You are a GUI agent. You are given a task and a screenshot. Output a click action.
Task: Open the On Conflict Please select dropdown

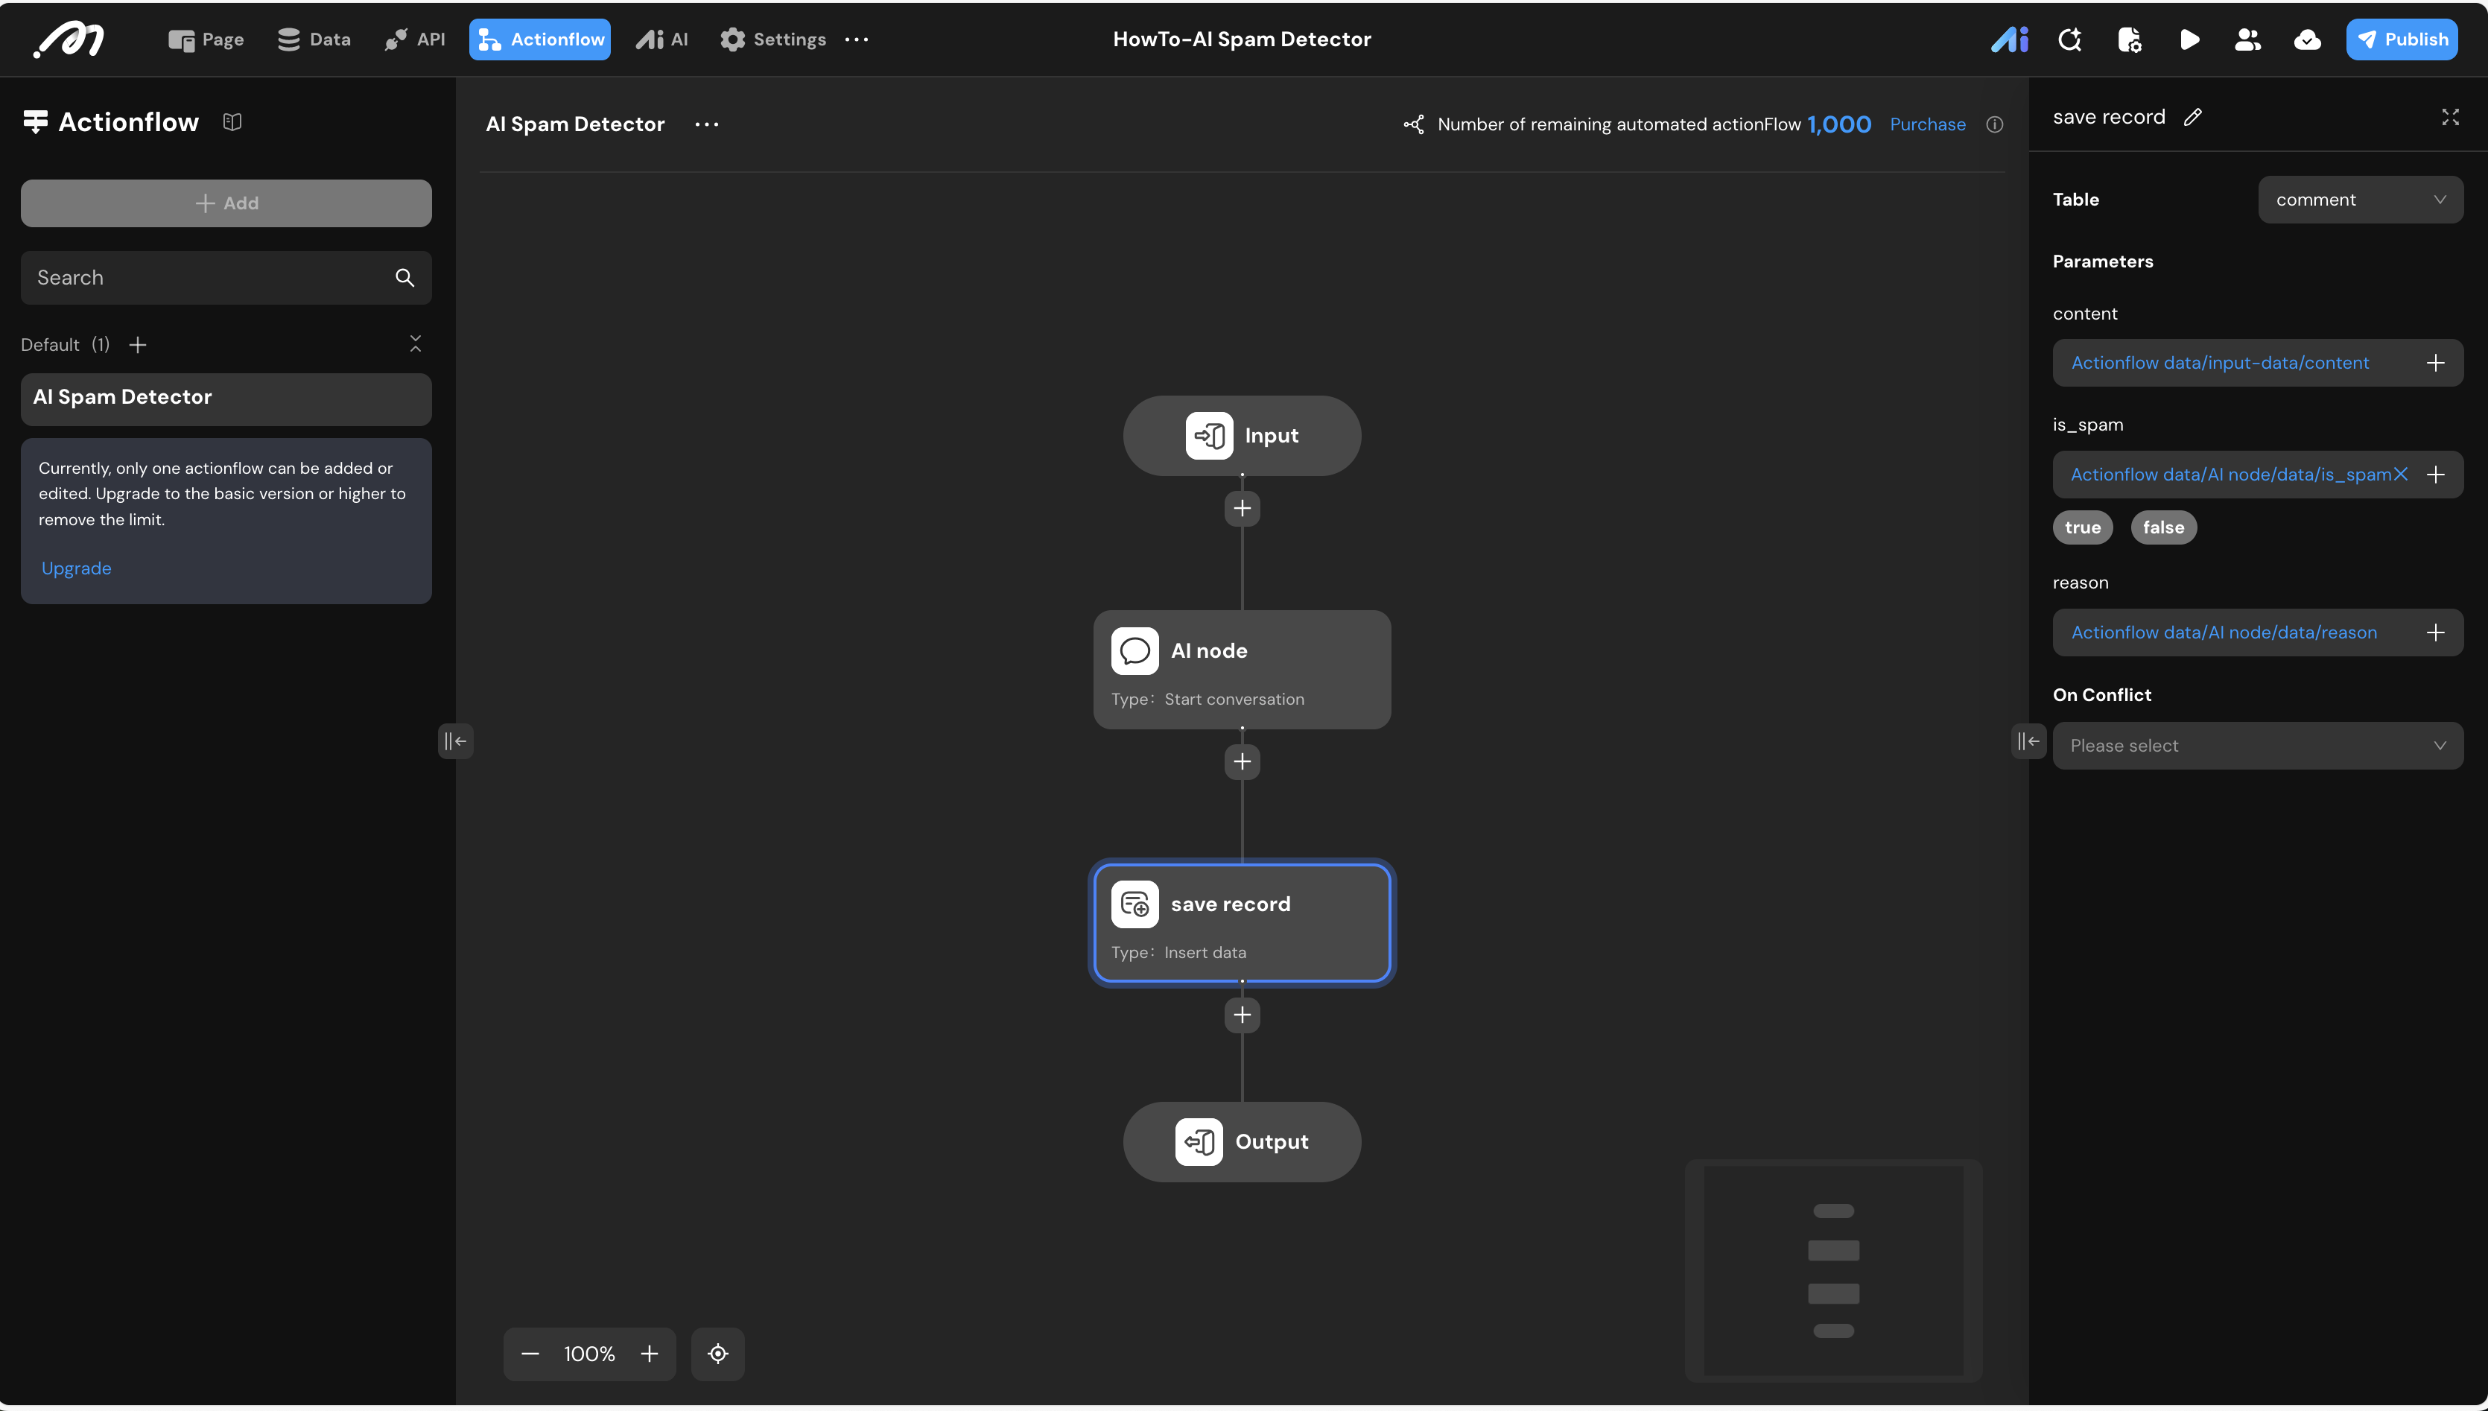(2257, 746)
